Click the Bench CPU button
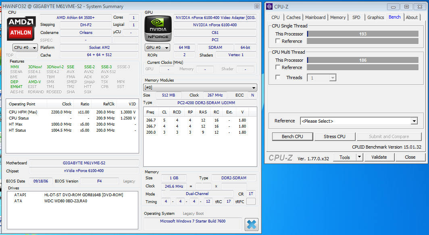This screenshot has height=235, width=429. pos(292,136)
